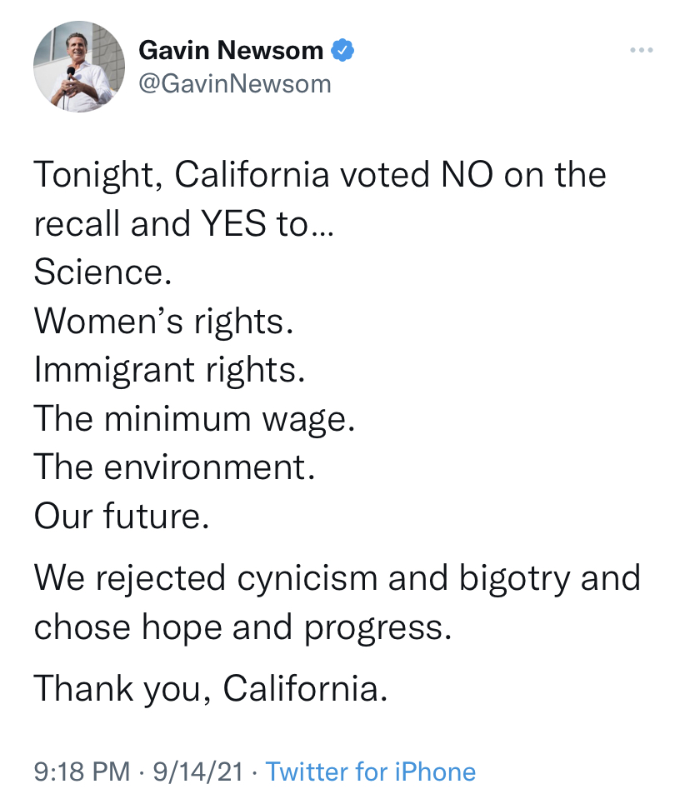690x804 pixels.
Task: Click the 9:18 PM timestamp
Action: [x=82, y=772]
